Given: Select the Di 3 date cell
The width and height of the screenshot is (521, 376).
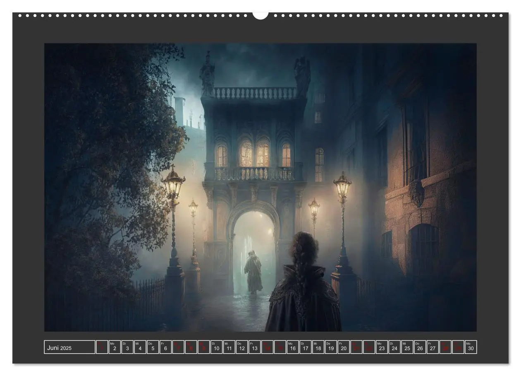Looking at the screenshot, I should pyautogui.click(x=127, y=347).
